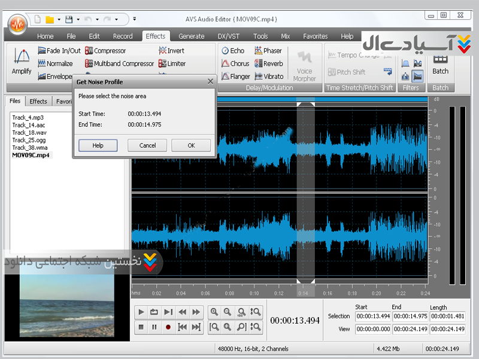Screen dimensions: 479x359
Task: Choose the Reverb effect
Action: (268, 63)
